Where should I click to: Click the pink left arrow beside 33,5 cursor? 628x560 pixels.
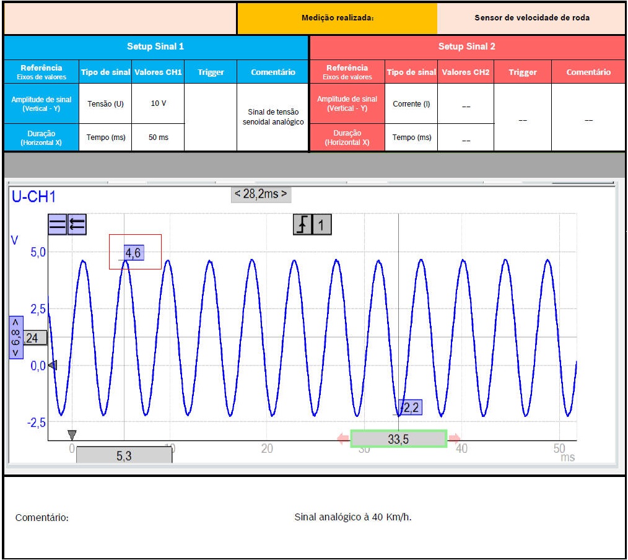click(x=342, y=439)
